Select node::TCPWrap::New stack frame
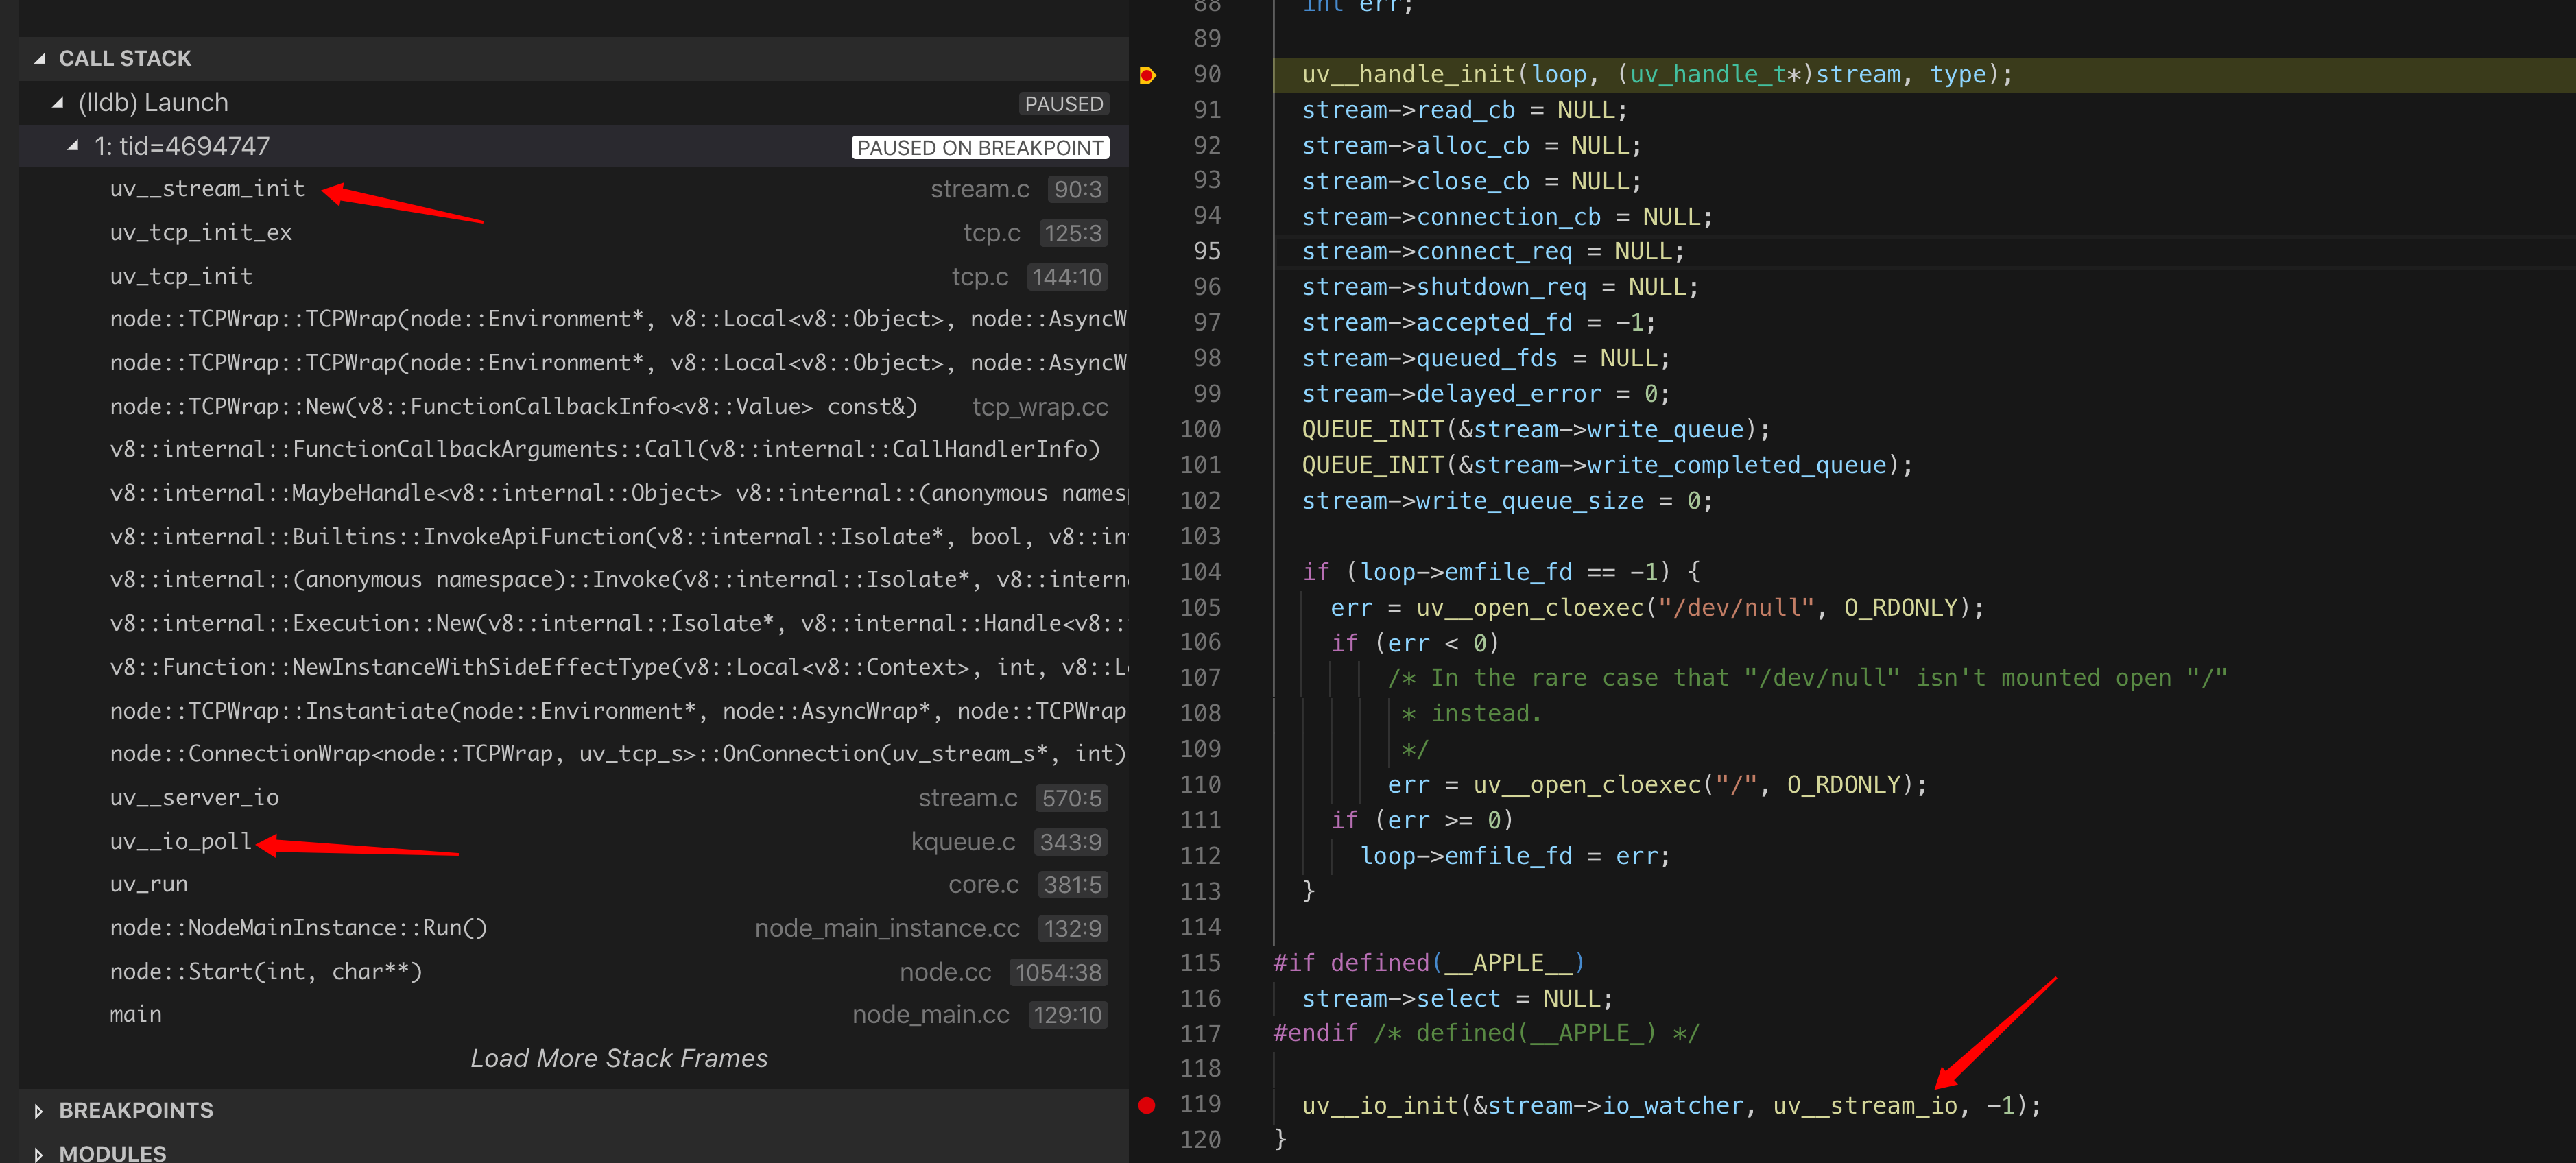 [x=513, y=407]
